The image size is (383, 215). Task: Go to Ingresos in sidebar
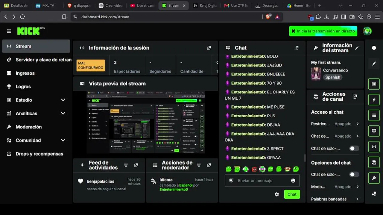pyautogui.click(x=36, y=73)
